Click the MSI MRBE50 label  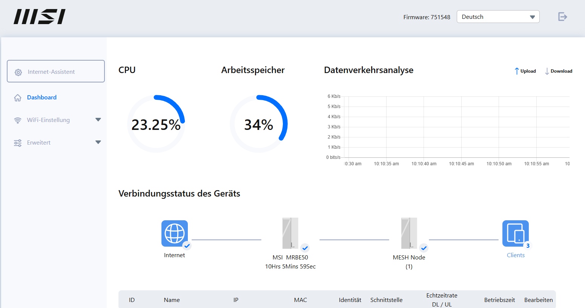click(290, 258)
